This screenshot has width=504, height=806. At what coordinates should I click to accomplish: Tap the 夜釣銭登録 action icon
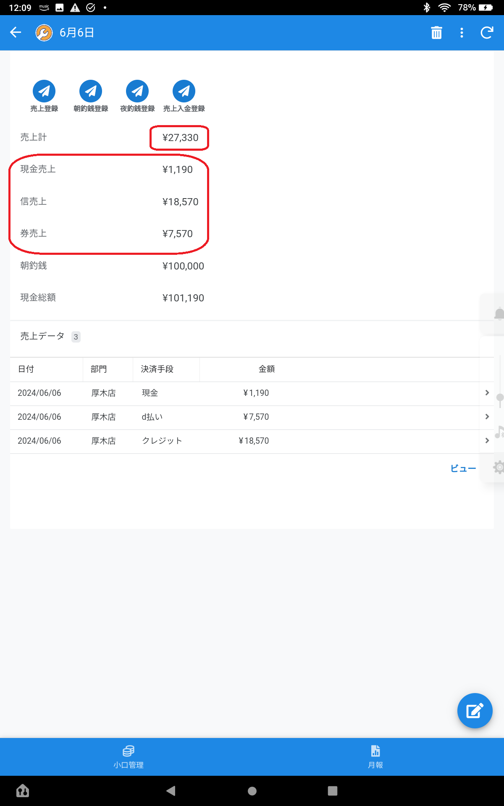pos(137,91)
